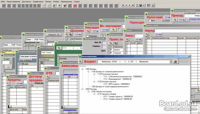The height and width of the screenshot is (114, 200).
Task: Toggle the Брюки checkbox in price list
Action: click(x=111, y=50)
